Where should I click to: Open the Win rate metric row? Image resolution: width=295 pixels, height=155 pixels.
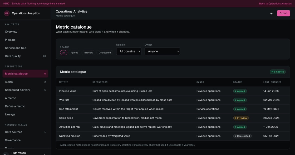pyautogui.click(x=173, y=100)
